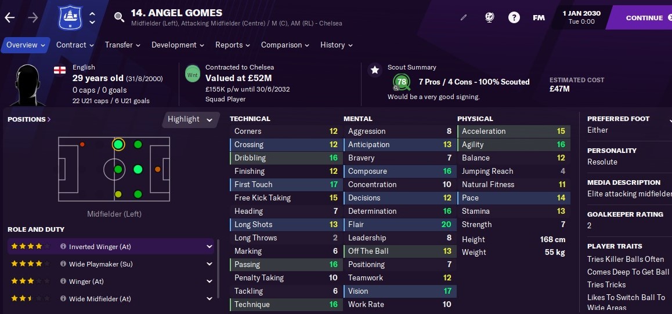Click the scout summary star icon
Screen dimensions: 672x314
(375, 70)
